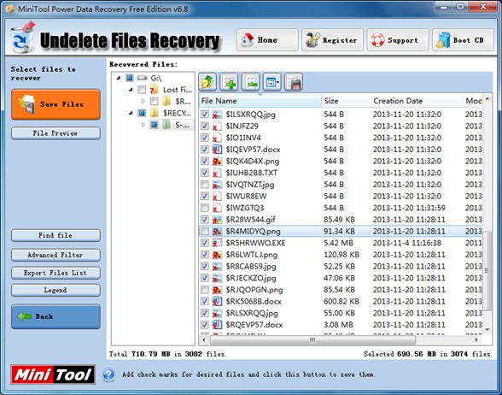
Task: Check the $RJQOPGN.png checkbox
Action: coord(205,290)
